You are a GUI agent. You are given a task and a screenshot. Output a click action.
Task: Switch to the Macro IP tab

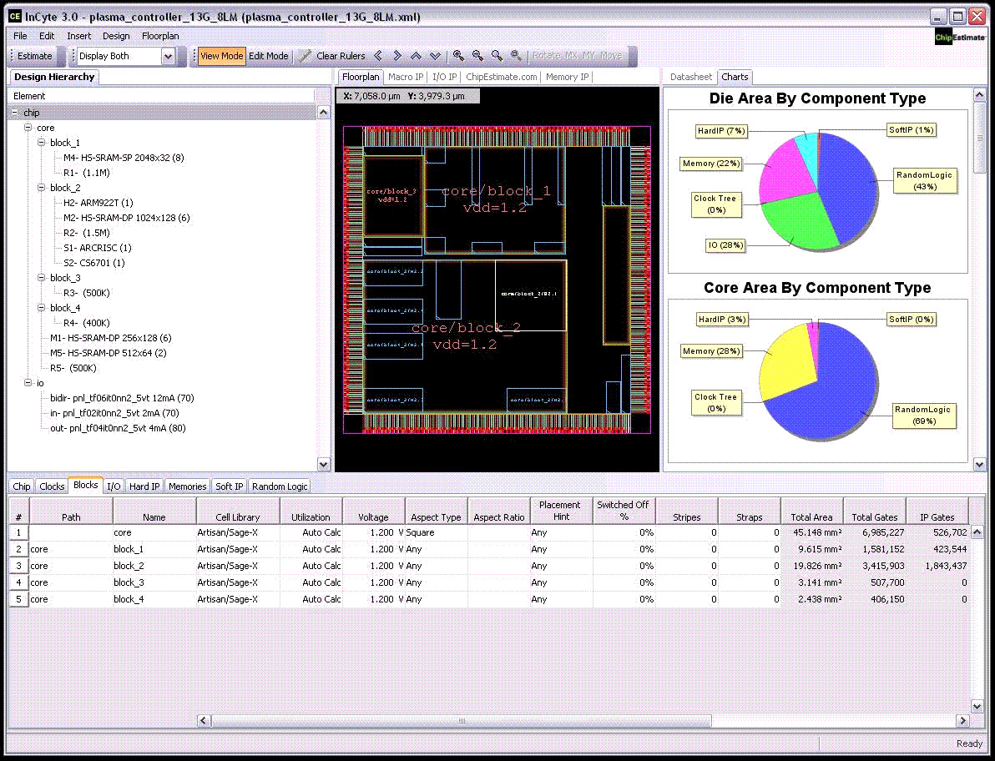tap(406, 77)
